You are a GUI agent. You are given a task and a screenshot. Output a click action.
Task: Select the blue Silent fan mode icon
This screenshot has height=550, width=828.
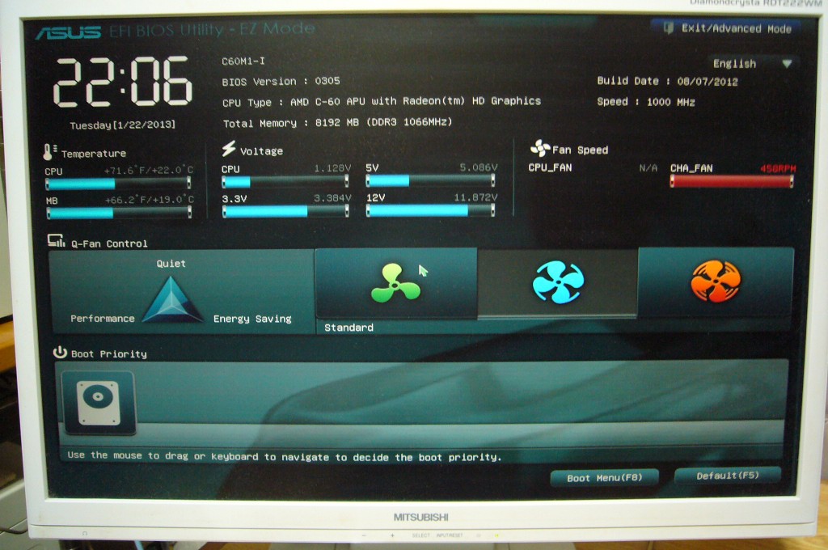coord(558,282)
